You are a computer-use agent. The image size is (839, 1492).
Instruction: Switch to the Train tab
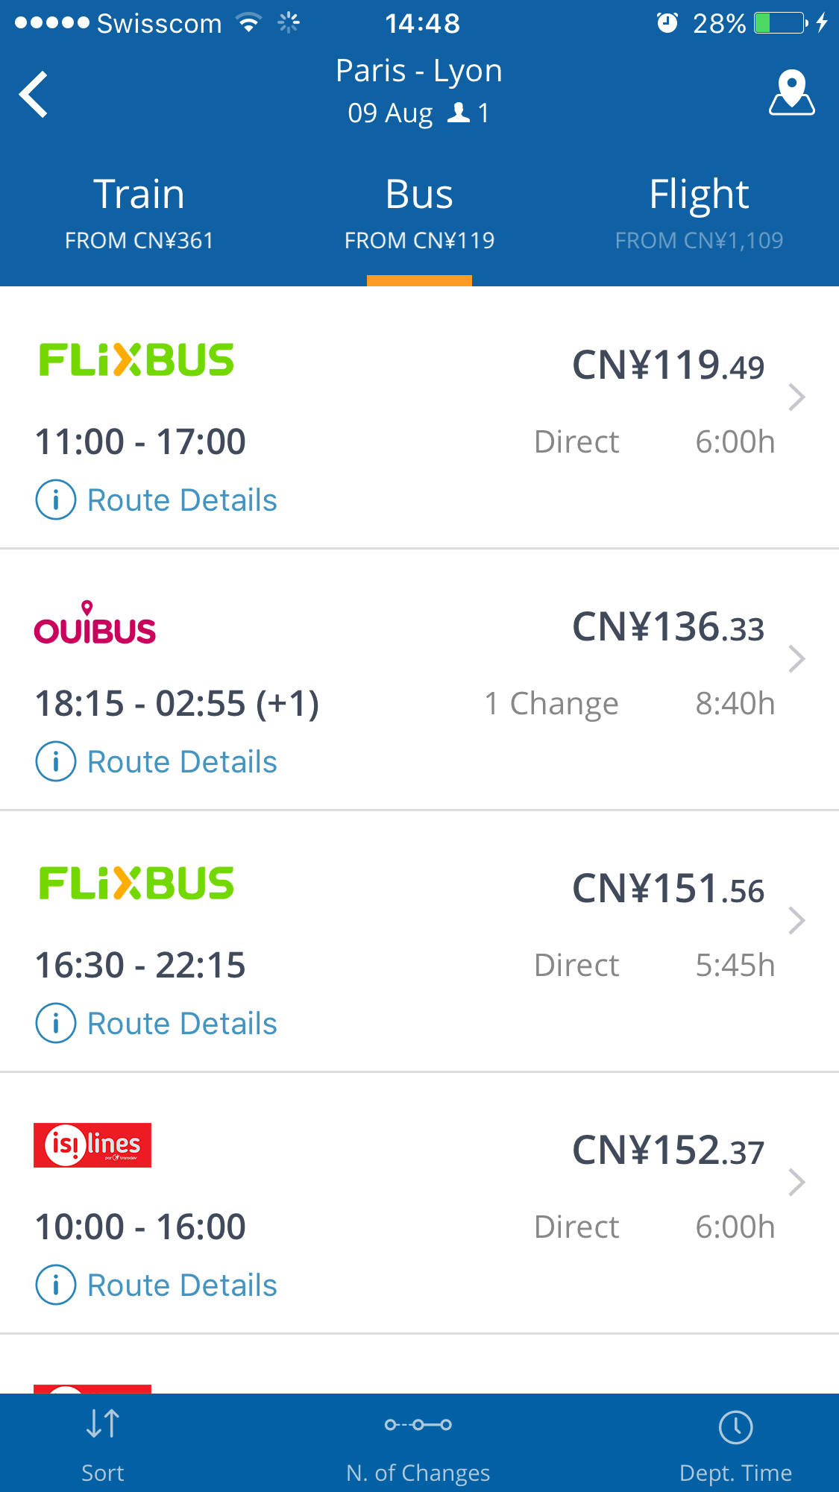tap(139, 213)
